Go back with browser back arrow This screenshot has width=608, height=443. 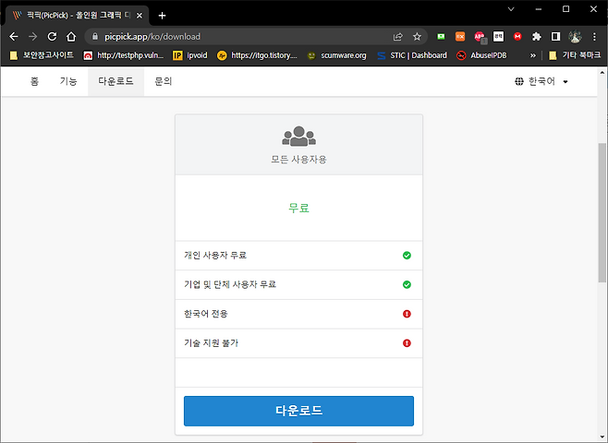(x=14, y=36)
